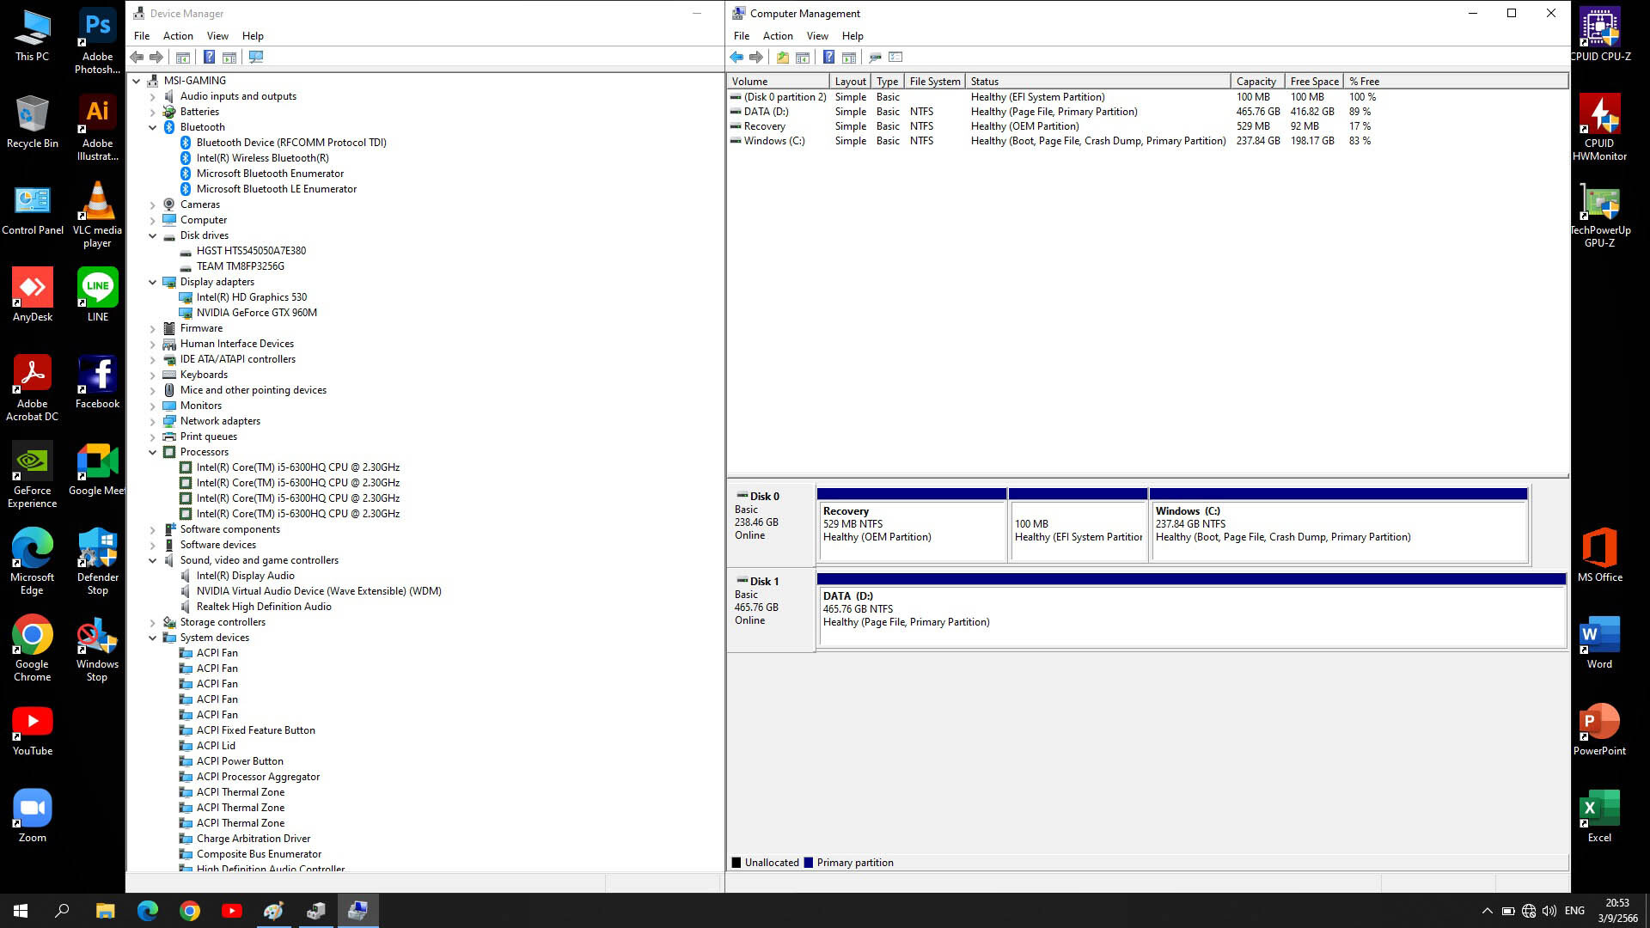
Task: Collapse the Processors node
Action: 153,452
